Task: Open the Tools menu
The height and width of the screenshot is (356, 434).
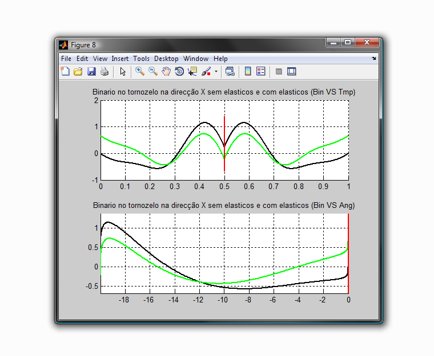Action: point(141,59)
